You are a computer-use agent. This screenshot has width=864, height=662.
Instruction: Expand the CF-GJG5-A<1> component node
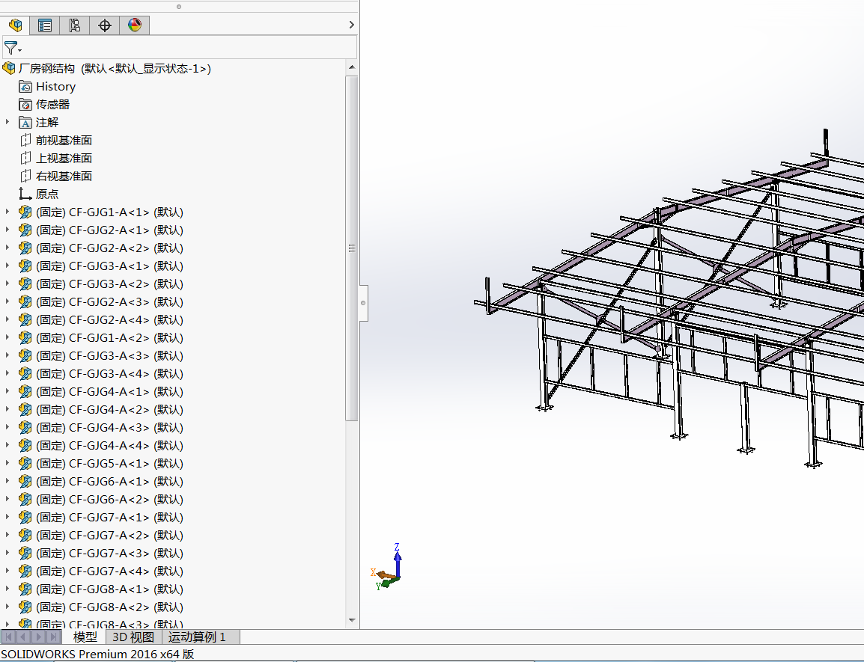coord(7,463)
